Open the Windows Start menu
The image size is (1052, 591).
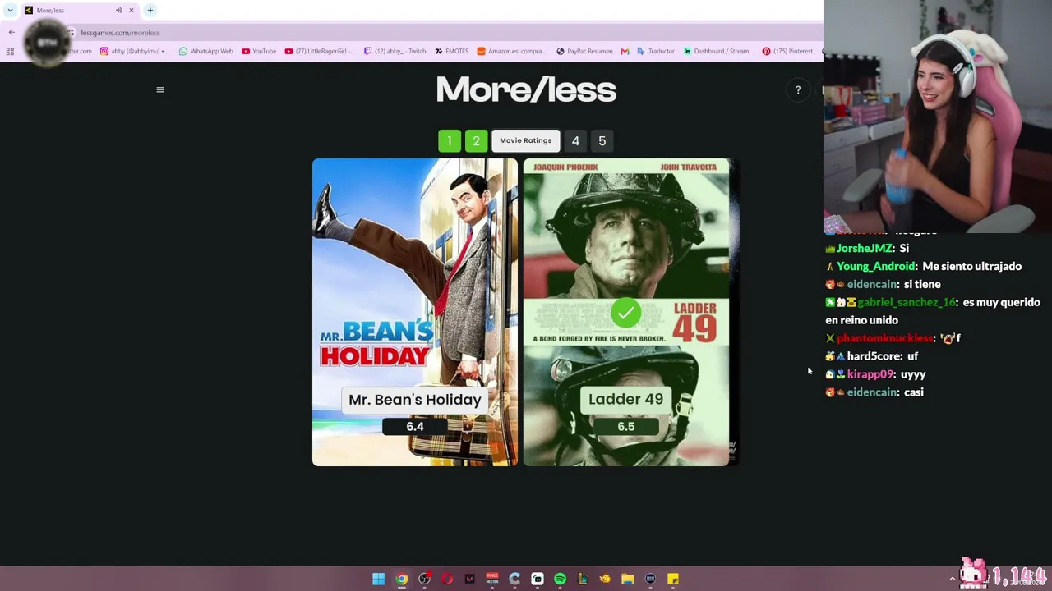coord(378,579)
